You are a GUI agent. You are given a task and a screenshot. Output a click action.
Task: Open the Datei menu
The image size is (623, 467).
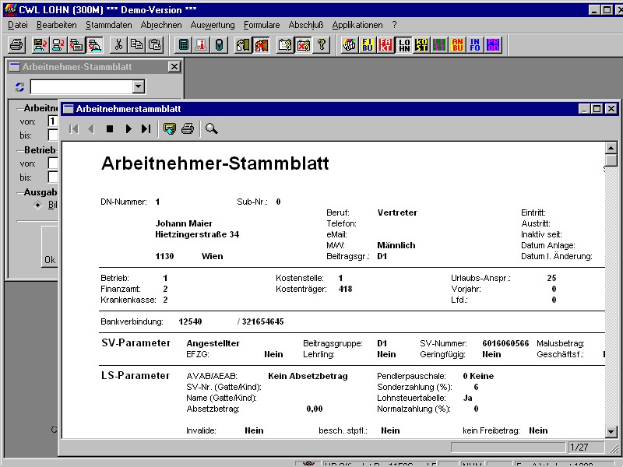pyautogui.click(x=18, y=25)
